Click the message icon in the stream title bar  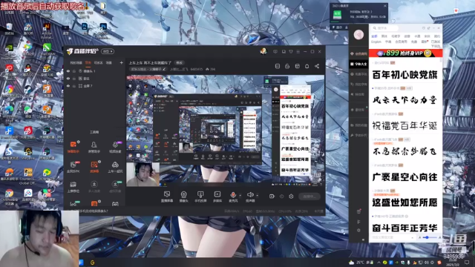pos(275,52)
